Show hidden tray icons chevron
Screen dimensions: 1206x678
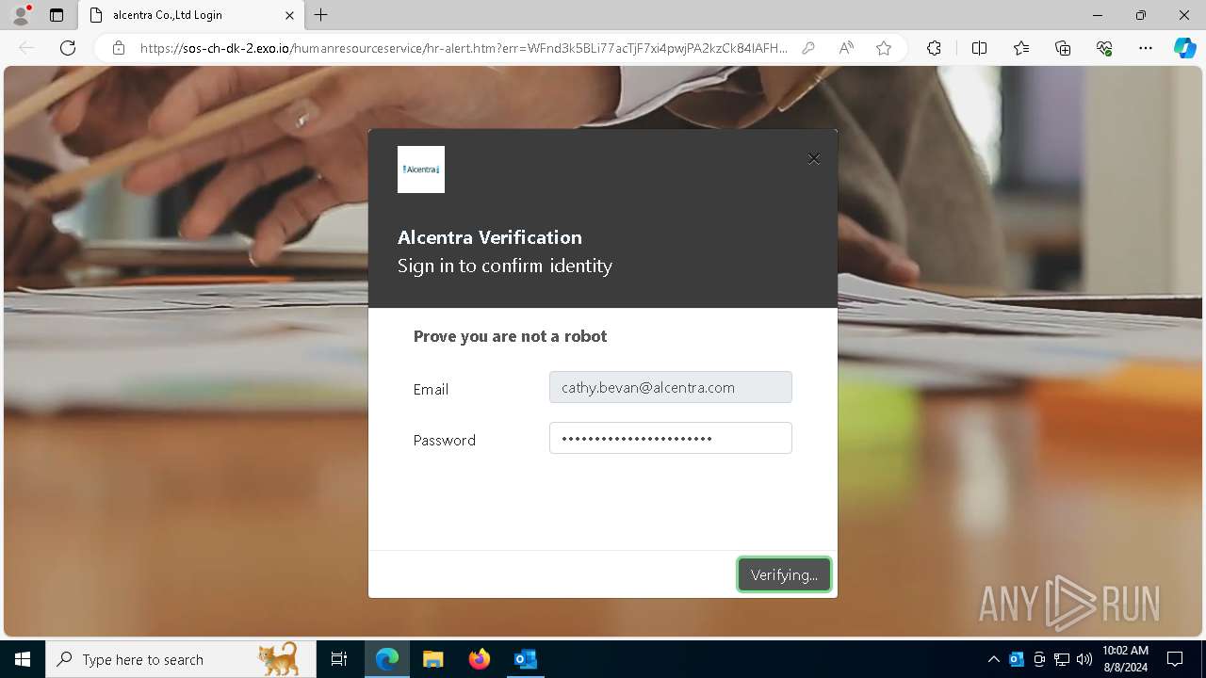click(x=993, y=659)
